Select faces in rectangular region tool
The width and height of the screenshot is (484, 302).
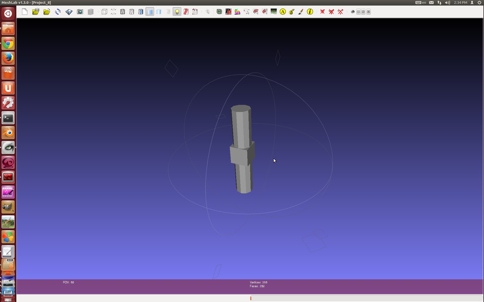(256, 12)
